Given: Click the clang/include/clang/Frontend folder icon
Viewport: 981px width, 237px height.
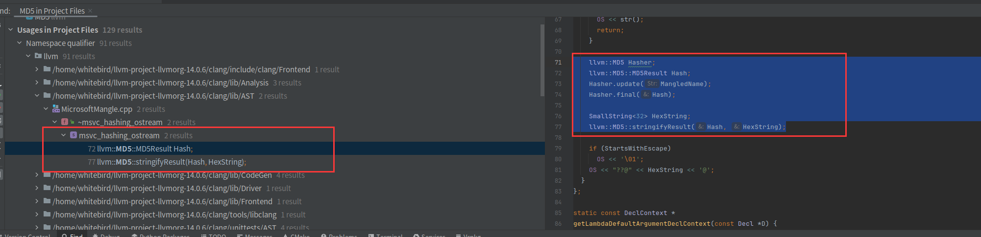Looking at the screenshot, I should pyautogui.click(x=47, y=69).
